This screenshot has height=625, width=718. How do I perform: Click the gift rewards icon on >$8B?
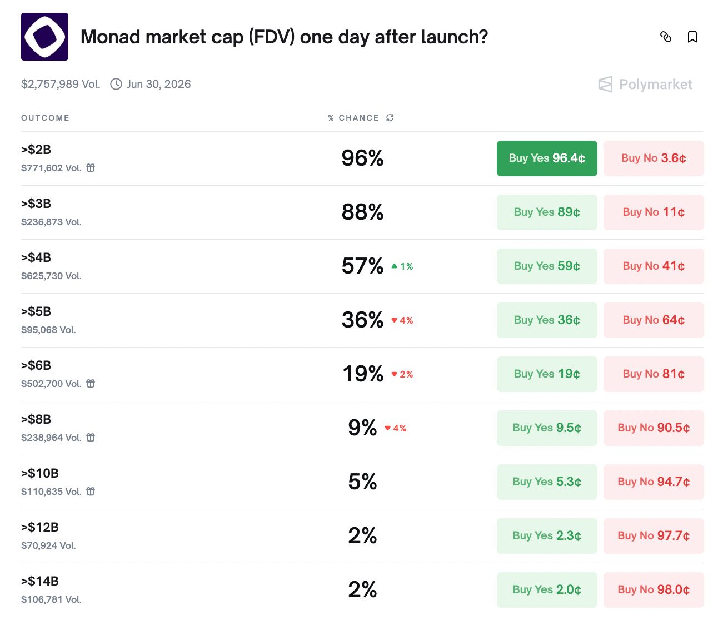(91, 438)
